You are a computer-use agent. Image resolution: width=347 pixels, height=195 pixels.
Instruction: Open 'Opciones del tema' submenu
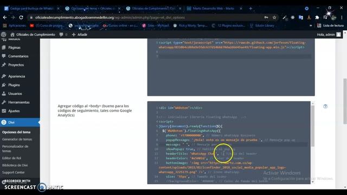click(x=16, y=132)
